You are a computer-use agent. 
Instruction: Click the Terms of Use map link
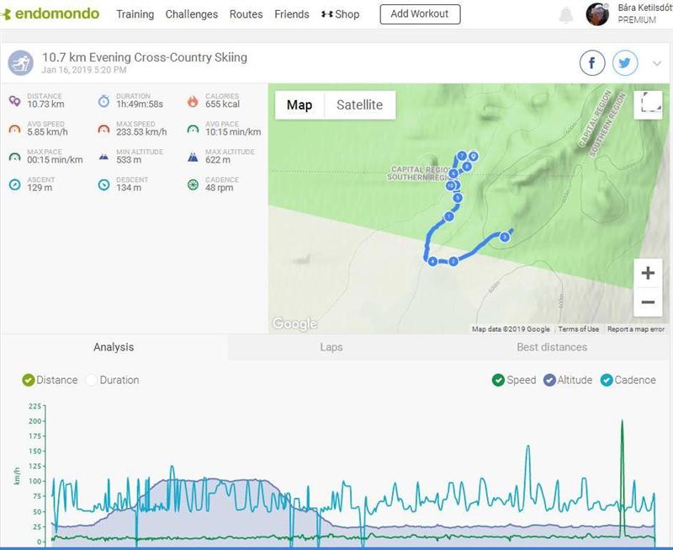[579, 329]
